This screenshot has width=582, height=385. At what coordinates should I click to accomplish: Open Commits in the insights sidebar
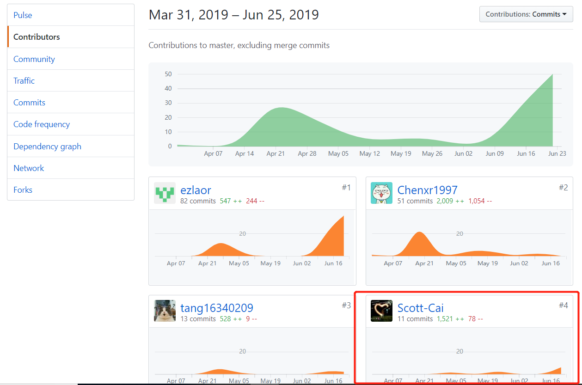[x=29, y=103]
